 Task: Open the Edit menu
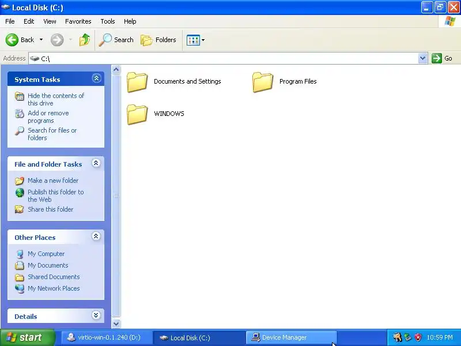pos(29,21)
